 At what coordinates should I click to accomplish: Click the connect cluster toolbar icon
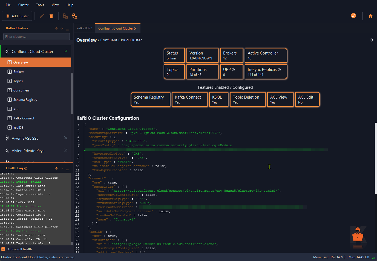pos(65,16)
